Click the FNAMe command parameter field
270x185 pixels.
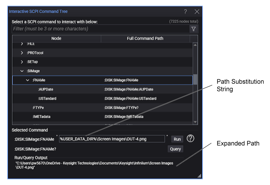pos(111,139)
